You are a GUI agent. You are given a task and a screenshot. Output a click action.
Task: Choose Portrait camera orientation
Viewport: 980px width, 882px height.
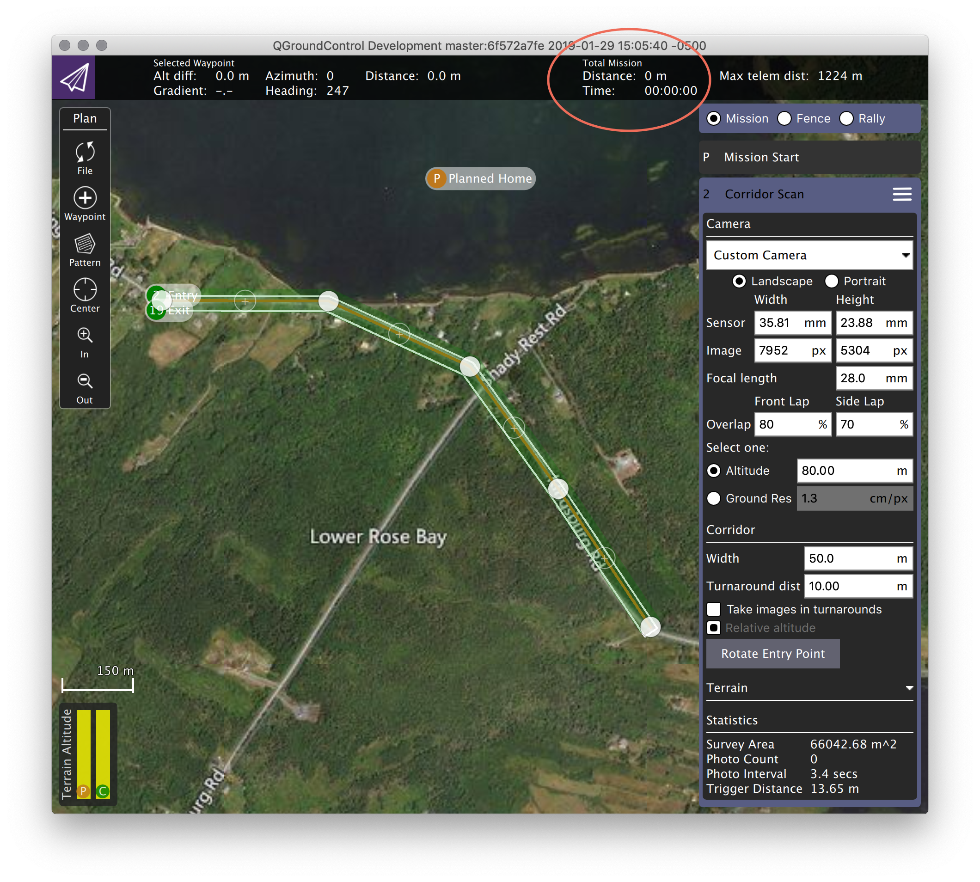point(831,281)
